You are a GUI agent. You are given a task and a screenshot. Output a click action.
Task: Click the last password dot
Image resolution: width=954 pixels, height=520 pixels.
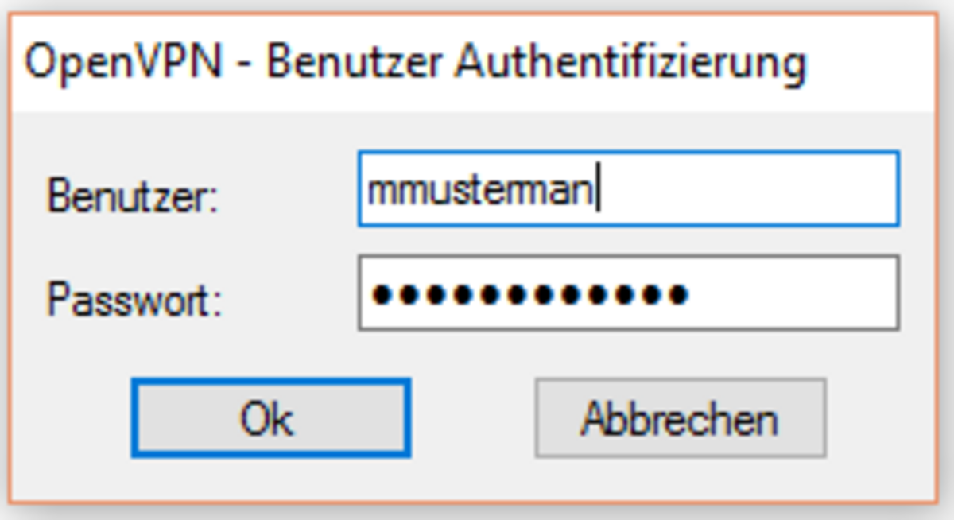coord(677,296)
